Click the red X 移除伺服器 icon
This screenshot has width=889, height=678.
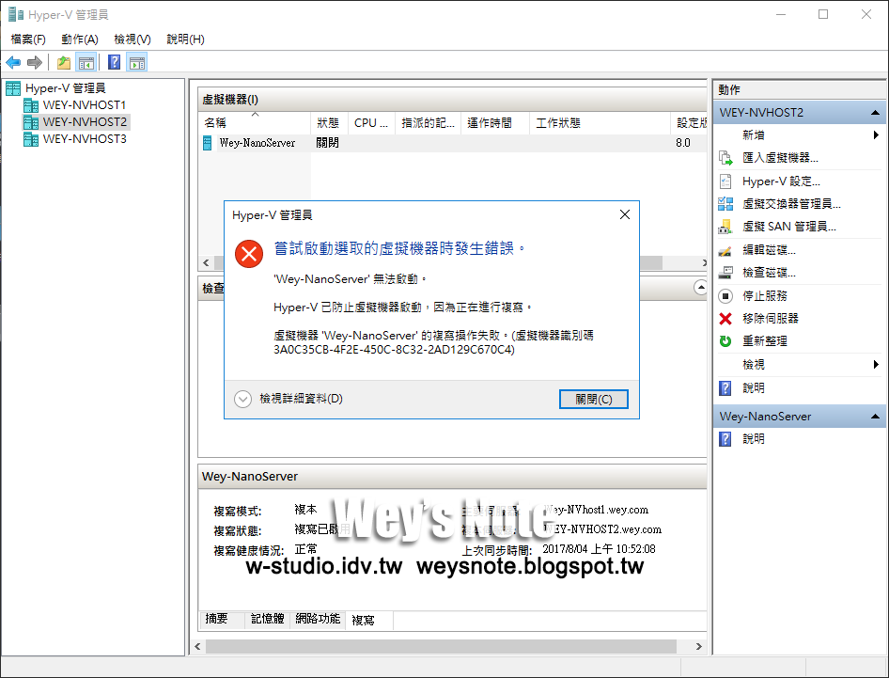click(x=725, y=319)
